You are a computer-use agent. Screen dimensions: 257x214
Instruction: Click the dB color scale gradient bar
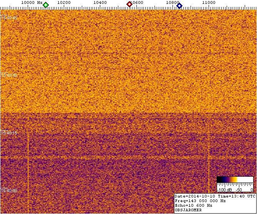point(235,179)
